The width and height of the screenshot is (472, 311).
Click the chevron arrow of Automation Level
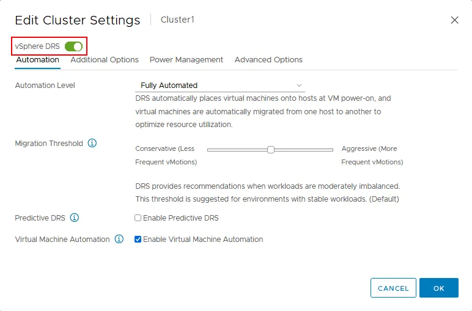pyautogui.click(x=299, y=86)
